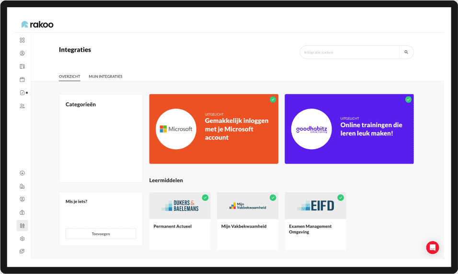This screenshot has height=274, width=458.
Task: Open the download circle icon in sidebar
Action: pos(22,173)
